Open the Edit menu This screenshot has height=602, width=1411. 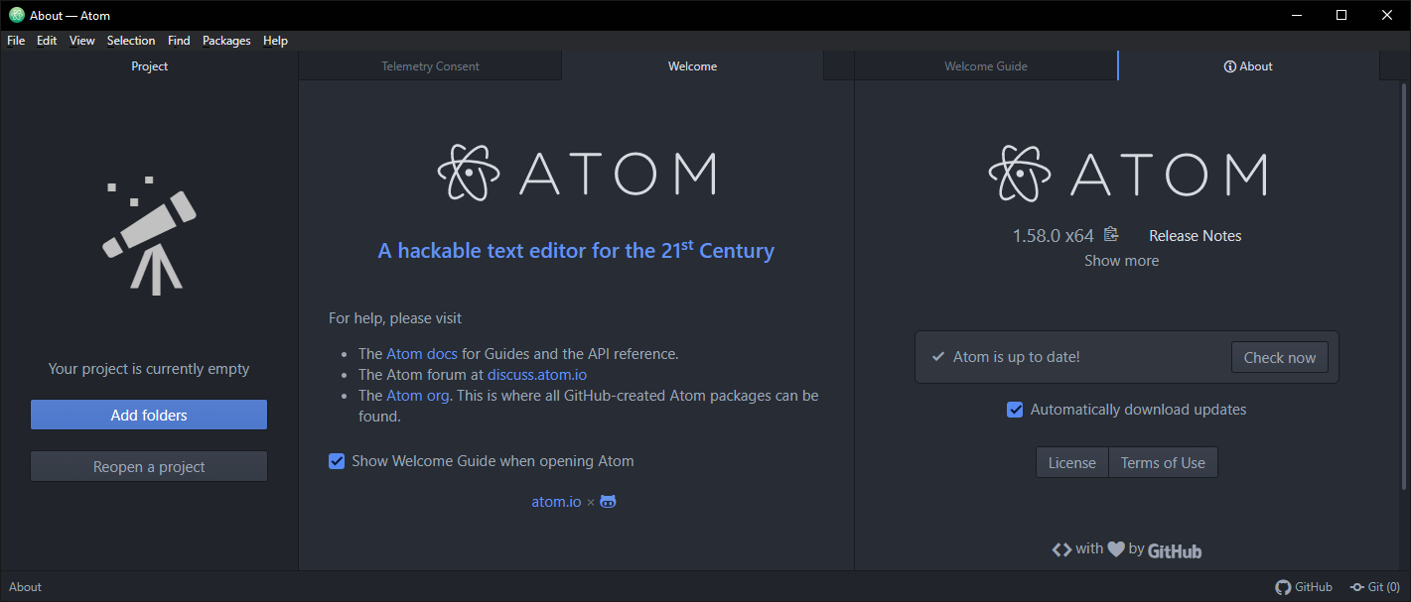(47, 41)
